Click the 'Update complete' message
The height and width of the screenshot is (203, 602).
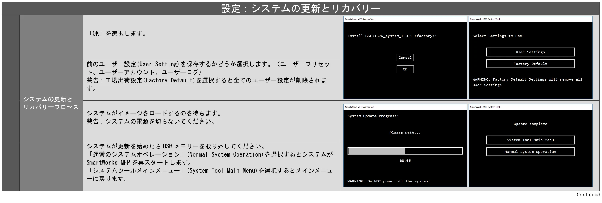coord(530,124)
